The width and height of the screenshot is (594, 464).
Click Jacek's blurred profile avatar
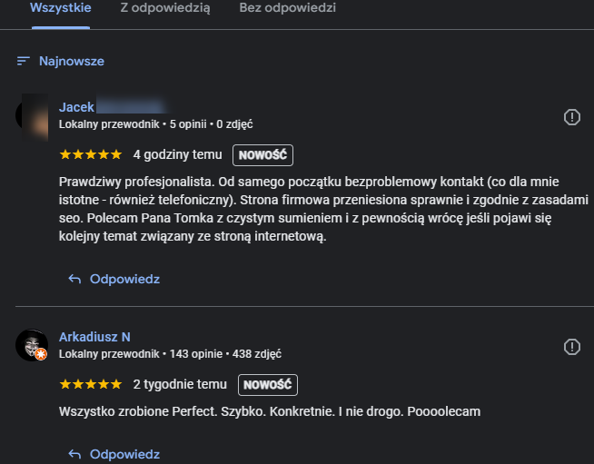point(32,117)
